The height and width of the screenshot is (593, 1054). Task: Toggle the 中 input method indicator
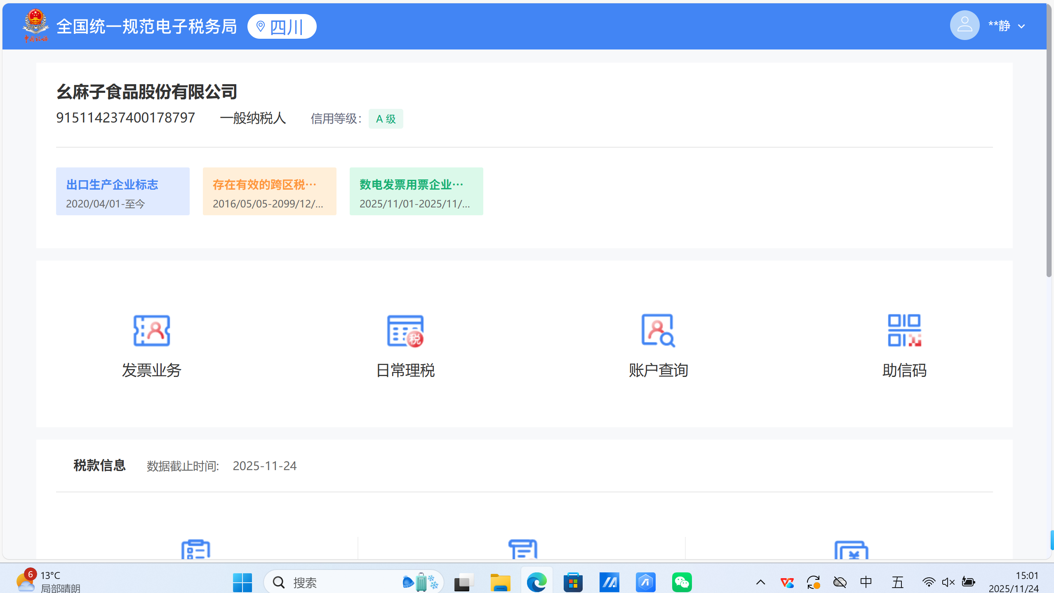tap(866, 582)
